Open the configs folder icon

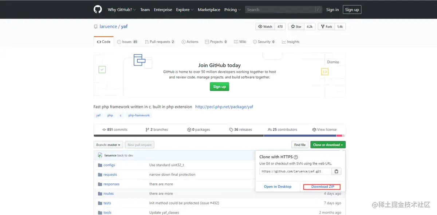click(100, 165)
